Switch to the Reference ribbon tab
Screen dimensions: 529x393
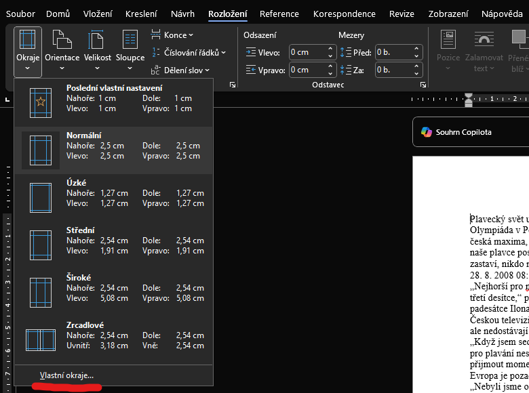point(279,14)
